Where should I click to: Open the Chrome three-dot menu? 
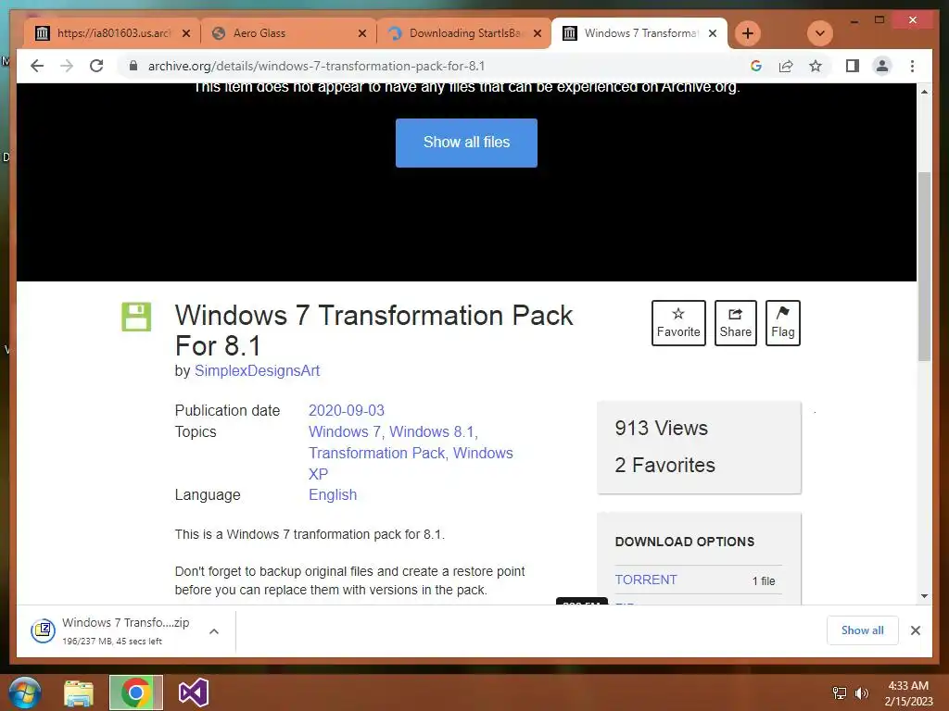pos(912,66)
